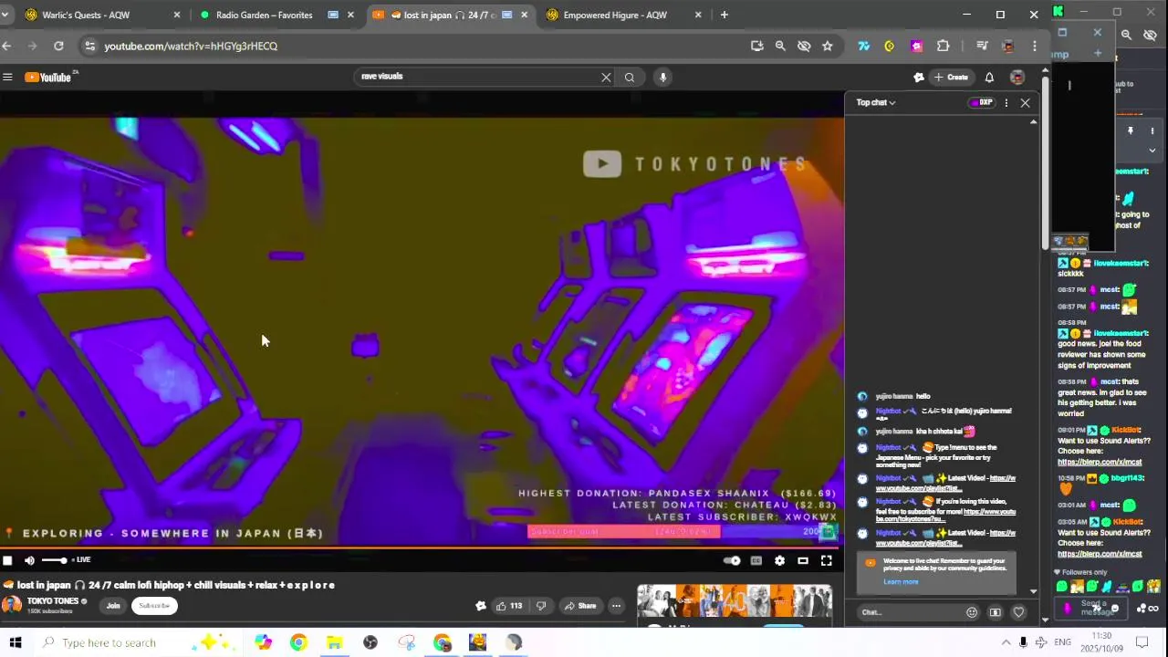This screenshot has height=657, width=1168.
Task: Close the live chat panel
Action: (1025, 102)
